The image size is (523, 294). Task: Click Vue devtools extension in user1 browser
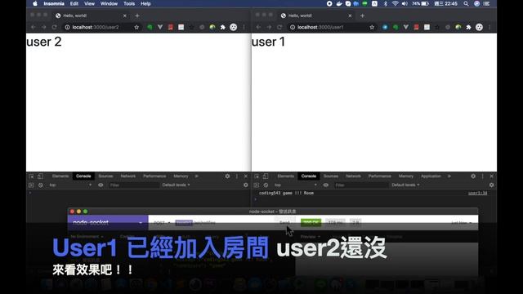point(406,27)
